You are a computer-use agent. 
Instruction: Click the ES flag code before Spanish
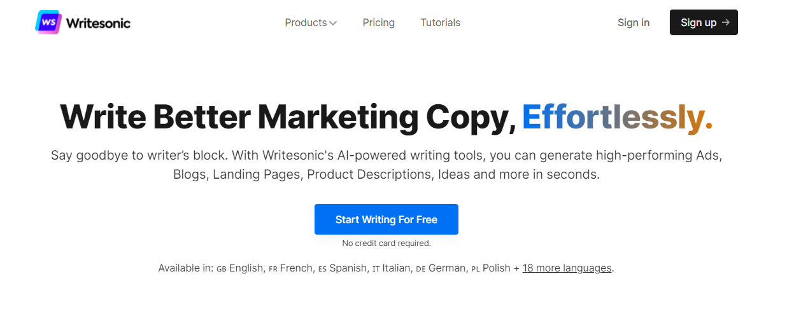[x=322, y=270]
